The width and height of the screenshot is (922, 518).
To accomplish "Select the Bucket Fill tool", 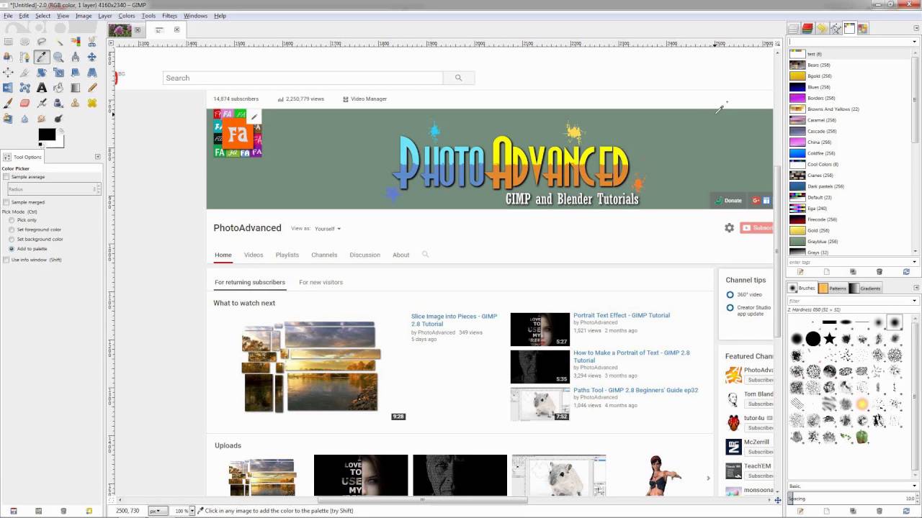I will [x=58, y=88].
